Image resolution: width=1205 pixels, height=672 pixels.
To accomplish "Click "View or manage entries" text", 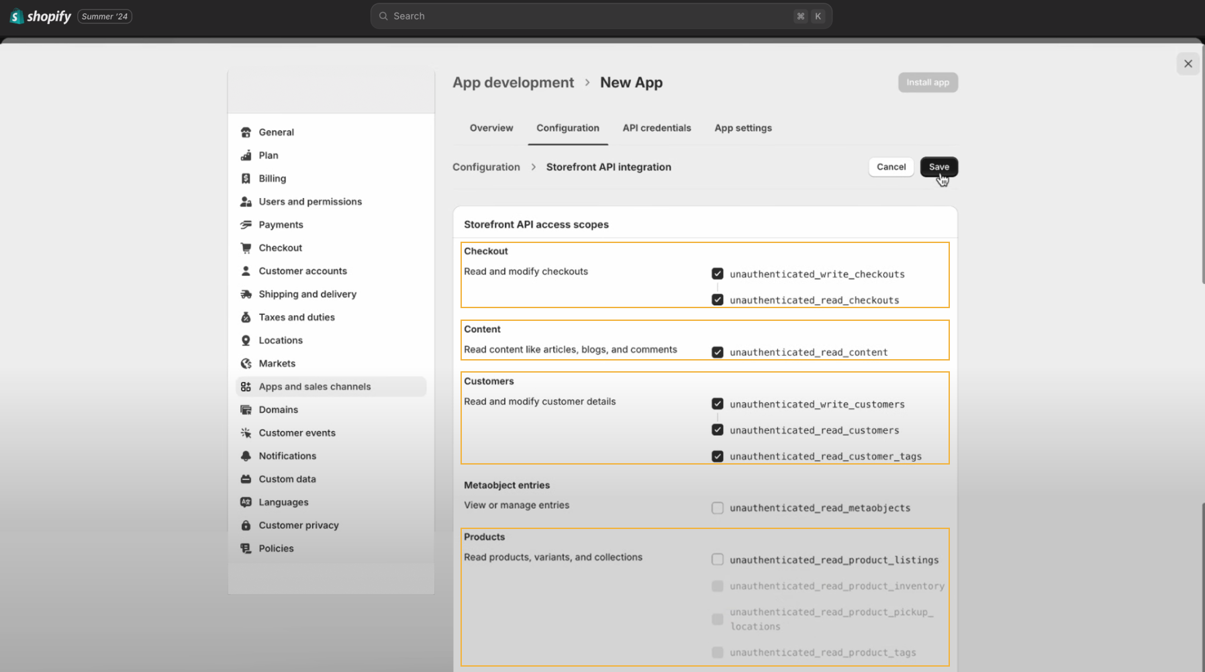I will [x=516, y=505].
